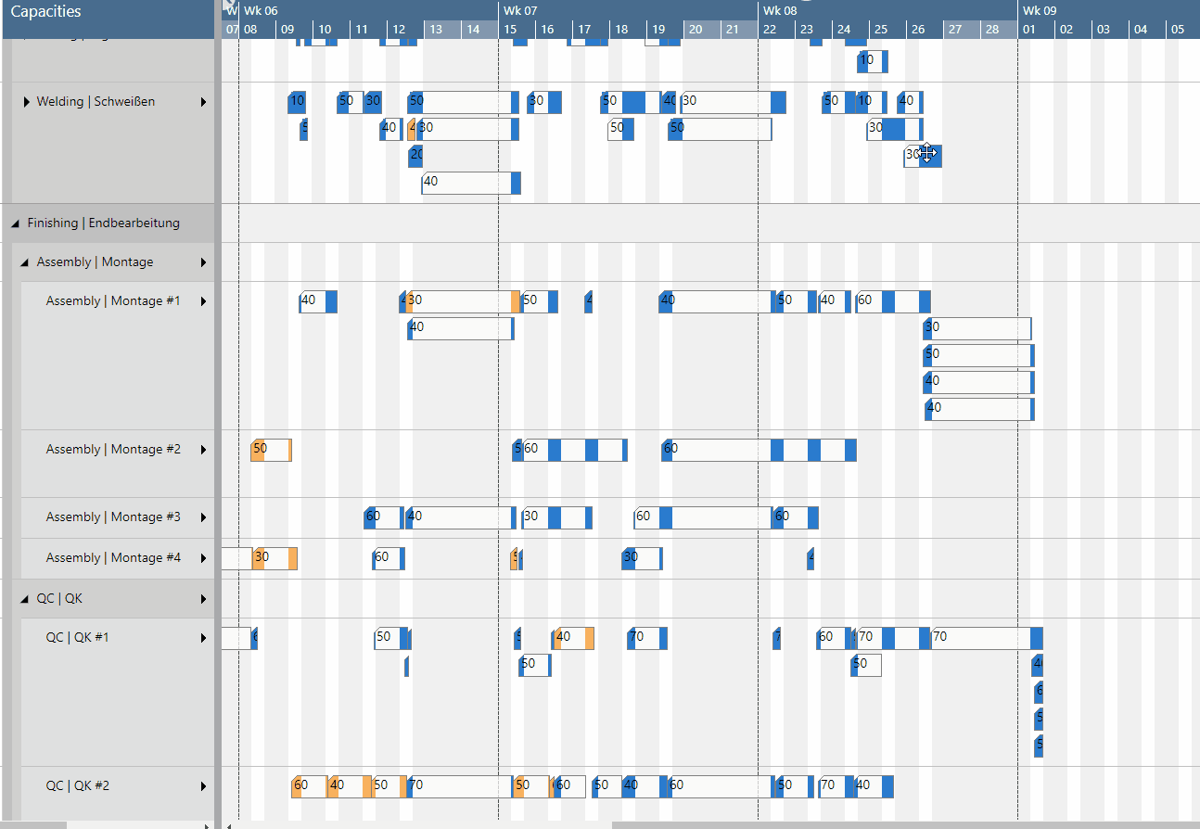Collapse the Finishing | Endbearbeitung group
The width and height of the screenshot is (1200, 829).
[x=16, y=223]
